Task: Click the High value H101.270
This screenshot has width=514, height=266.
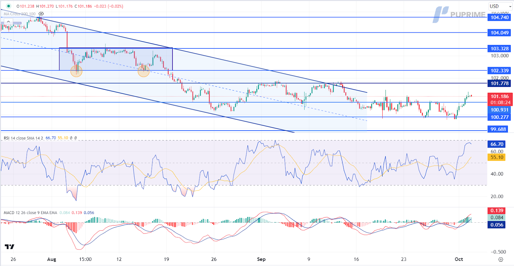Action: pos(45,6)
